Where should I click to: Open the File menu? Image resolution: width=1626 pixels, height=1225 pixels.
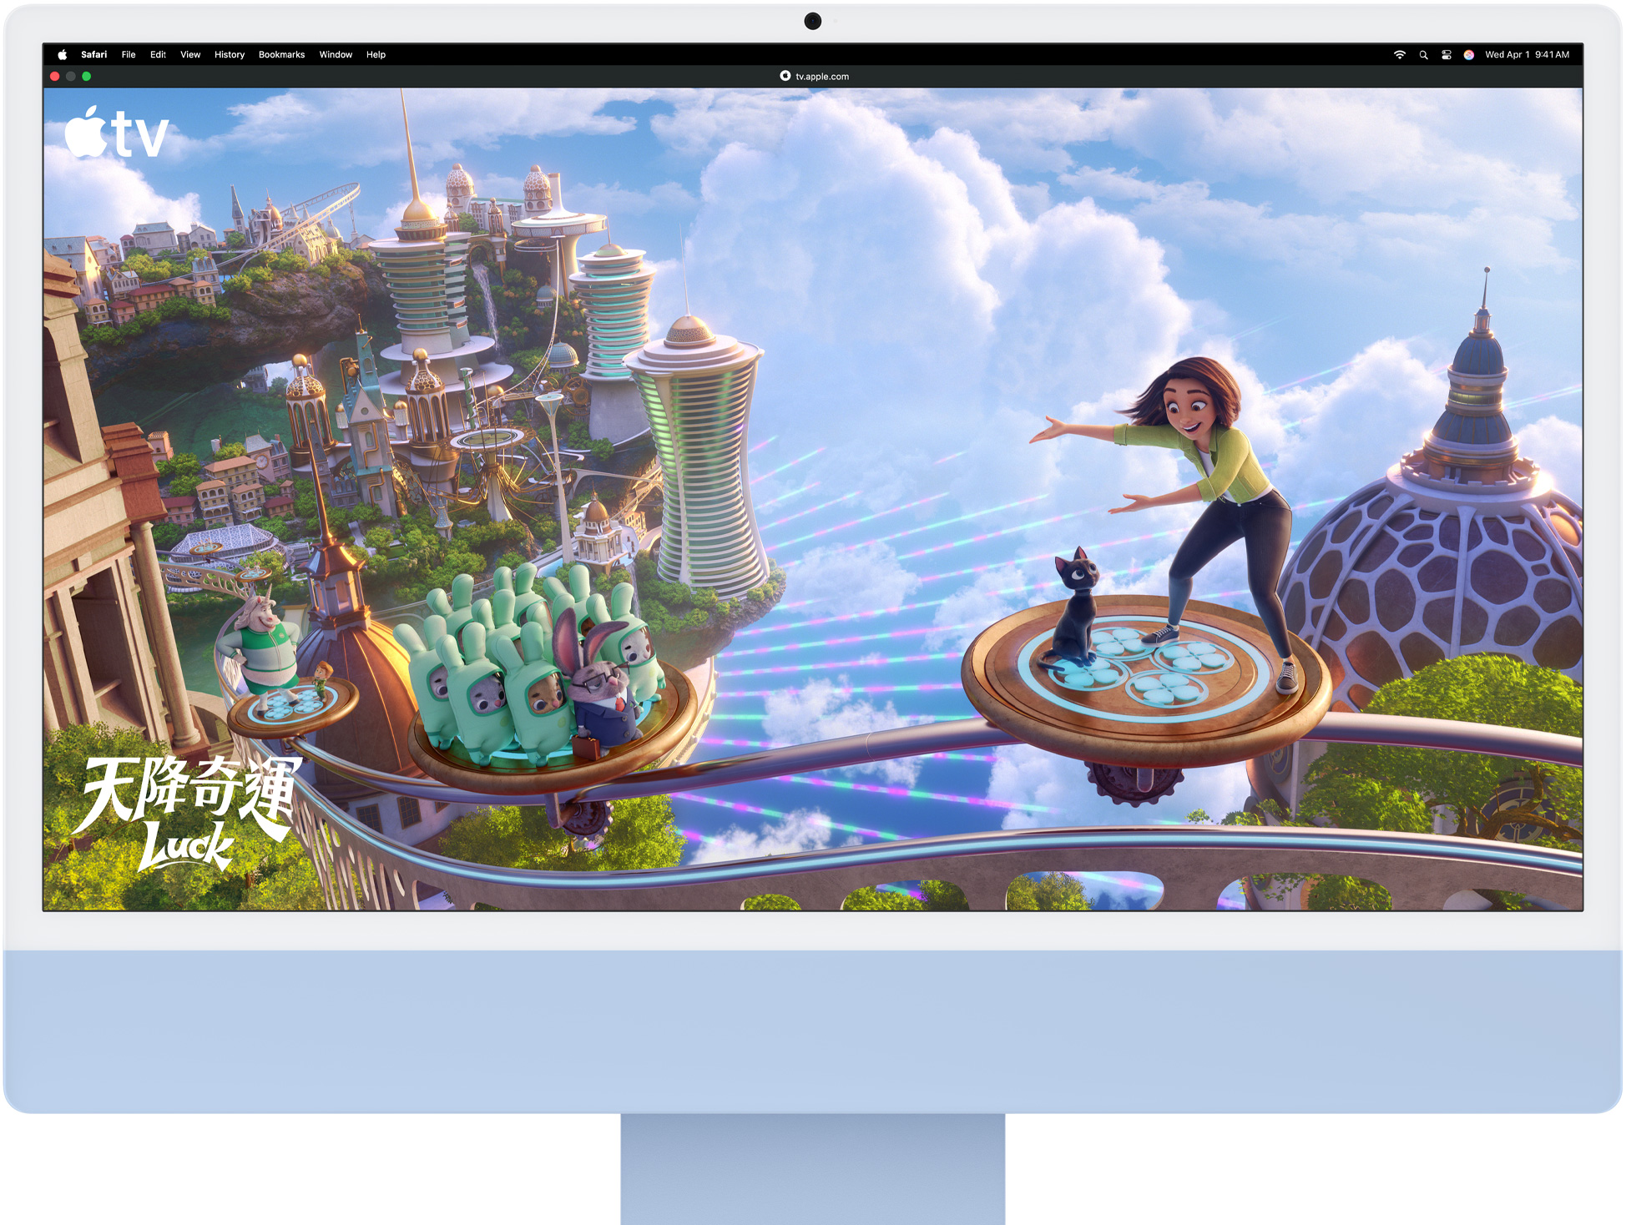point(129,55)
